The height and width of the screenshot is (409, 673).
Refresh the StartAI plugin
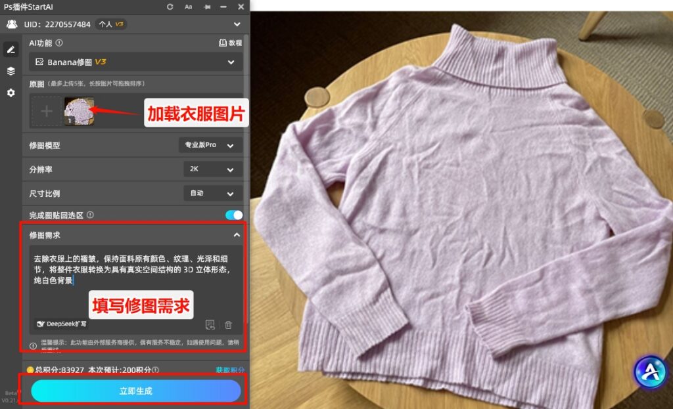170,7
